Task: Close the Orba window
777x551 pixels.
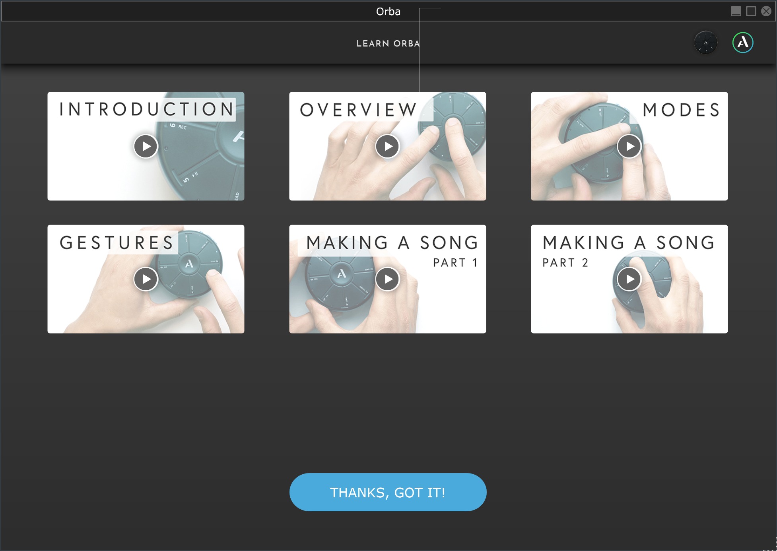Action: click(766, 11)
